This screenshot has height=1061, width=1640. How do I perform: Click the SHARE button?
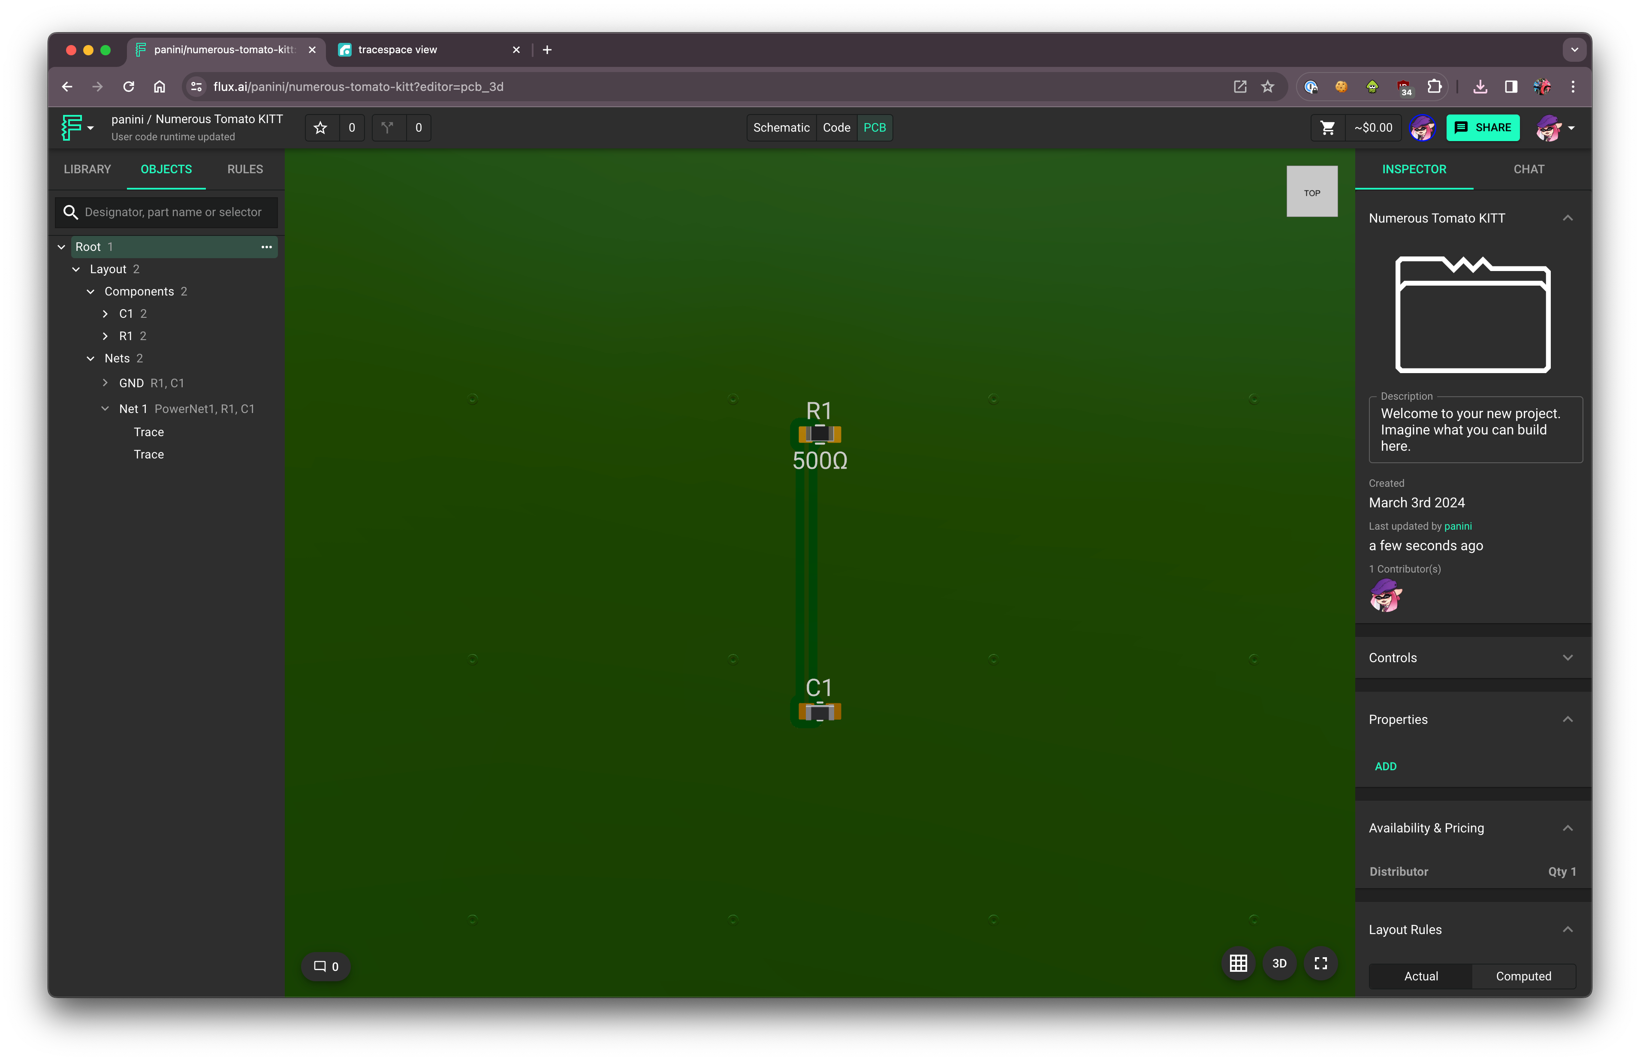(1482, 127)
